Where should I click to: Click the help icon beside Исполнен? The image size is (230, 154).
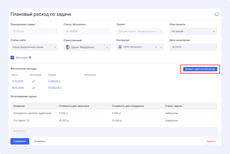[x=30, y=57]
